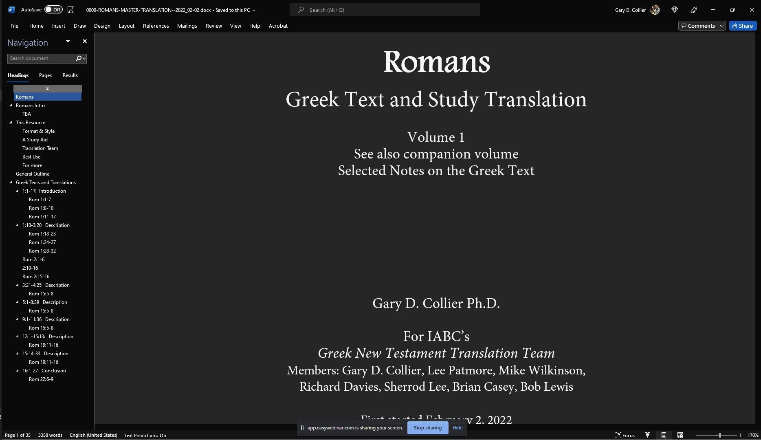Hide the screen sharing notification
This screenshot has width=761, height=440.
[x=457, y=428]
